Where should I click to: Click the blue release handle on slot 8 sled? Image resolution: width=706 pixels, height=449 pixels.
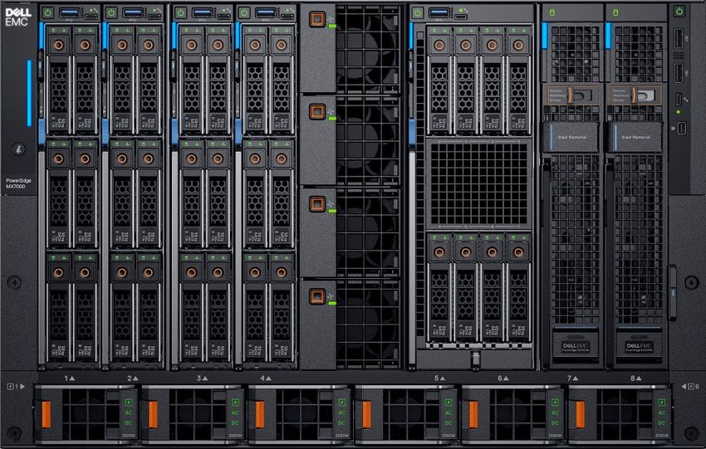point(608,35)
